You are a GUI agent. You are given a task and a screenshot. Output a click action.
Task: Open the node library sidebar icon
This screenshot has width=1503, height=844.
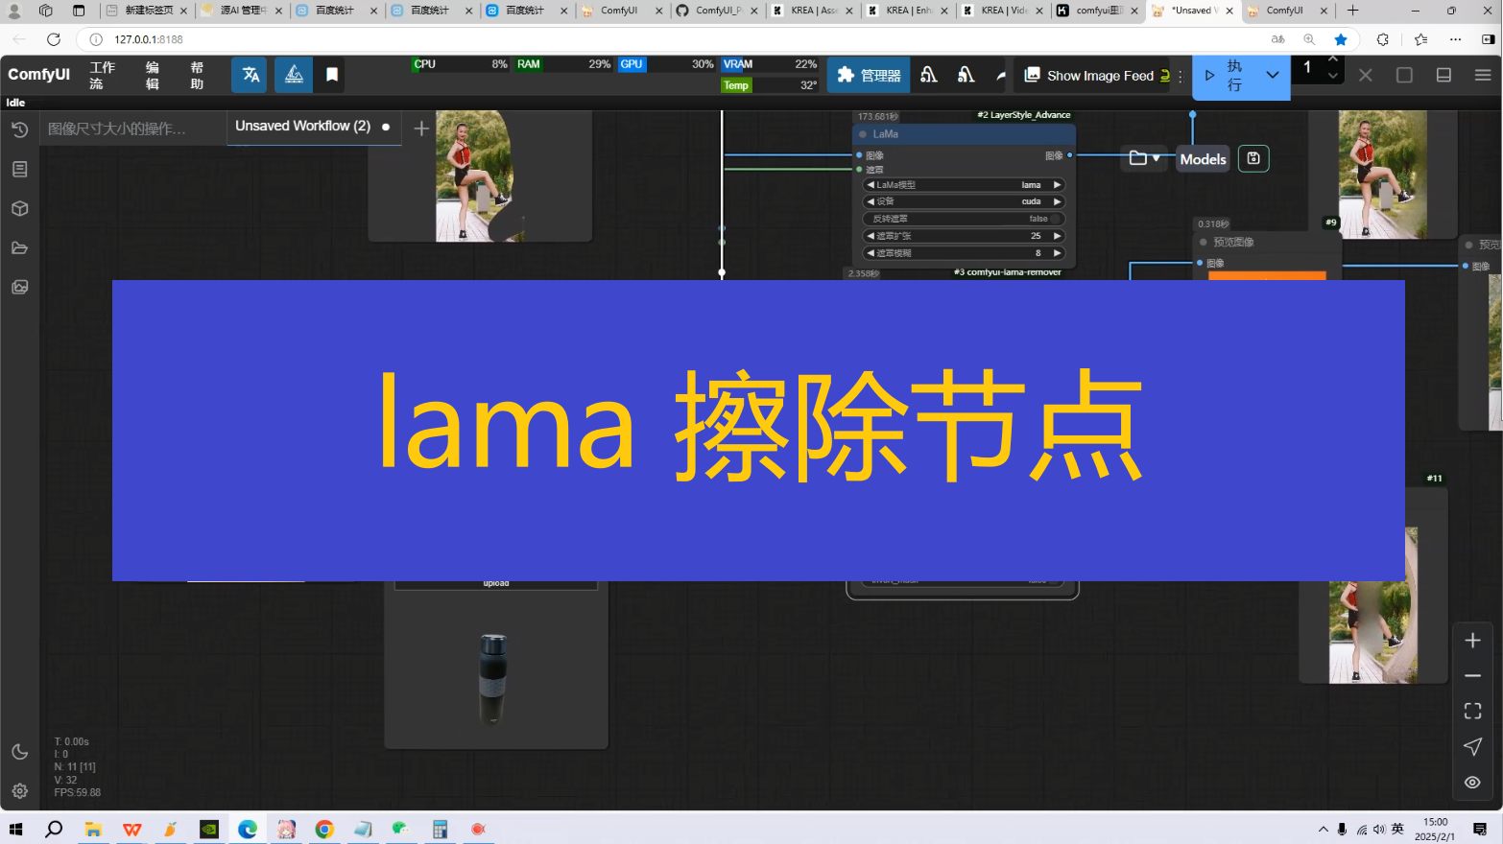[x=19, y=169]
